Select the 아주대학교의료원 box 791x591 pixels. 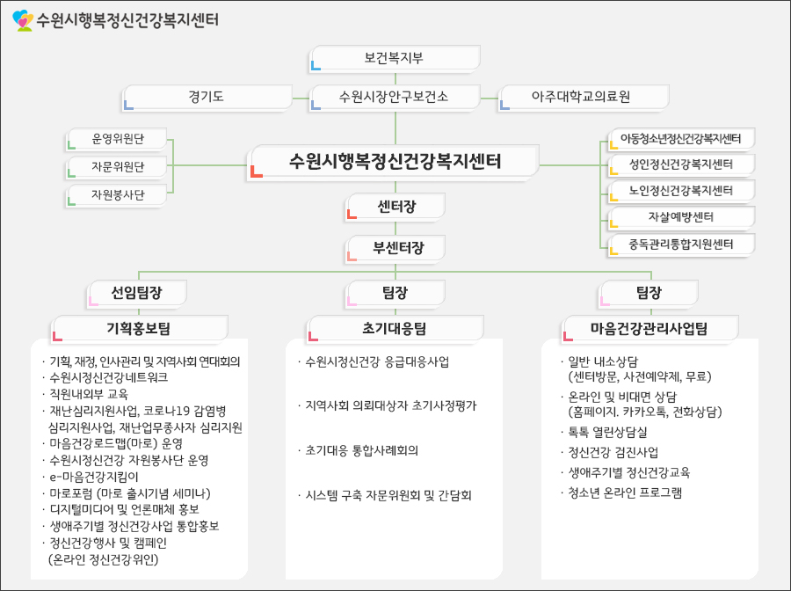click(x=583, y=97)
